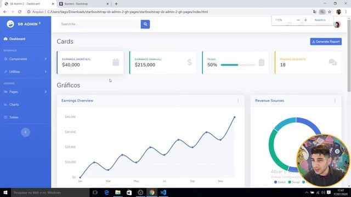Open the notification center icon in the tray
The width and height of the screenshot is (351, 197).
329,192
